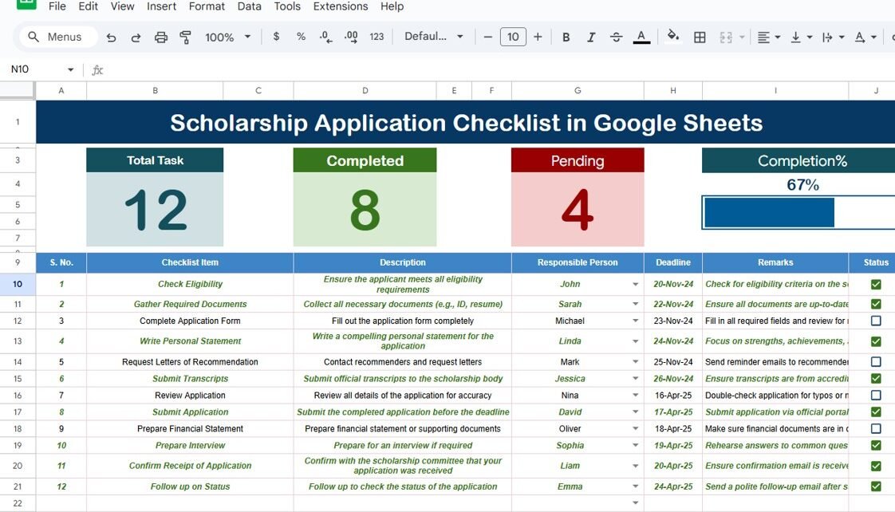Open Responsible Person dropdown for Michael
Viewport: 895px width, 512px height.
coord(635,321)
